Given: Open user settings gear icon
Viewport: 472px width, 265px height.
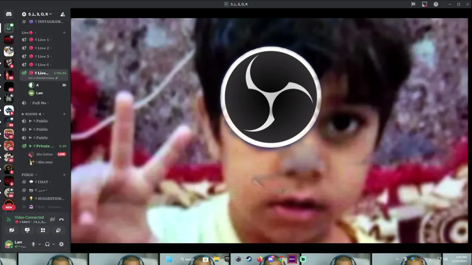Looking at the screenshot, I should click(61, 244).
